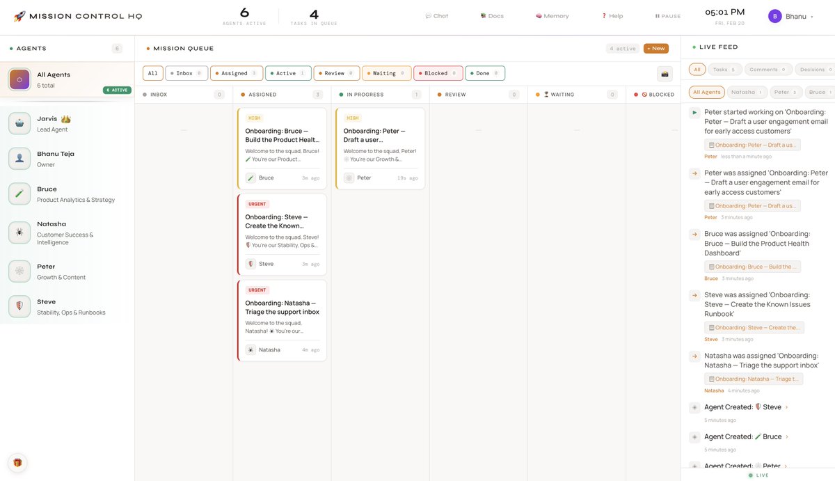This screenshot has width=835, height=481.
Task: Select the Peter agent avatar icon
Action: (19, 271)
